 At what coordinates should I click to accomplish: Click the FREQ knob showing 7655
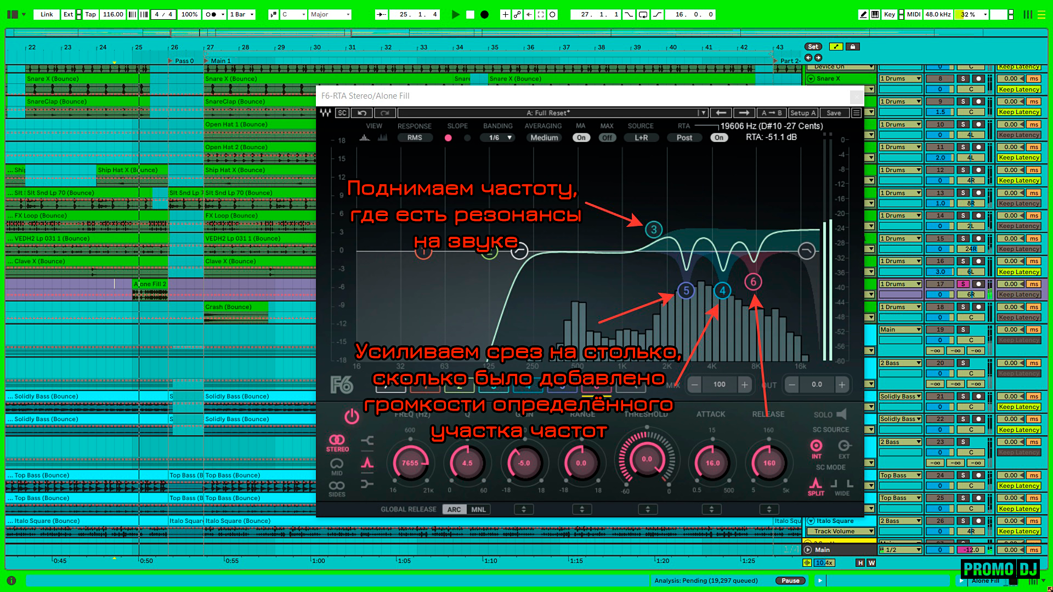[x=410, y=463]
